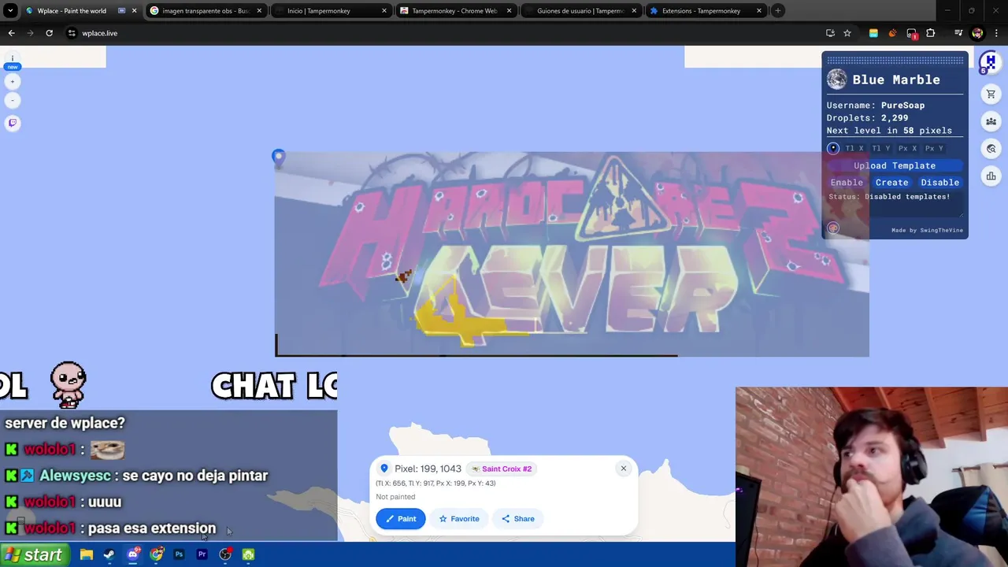Click the Windows start button
This screenshot has width=1008, height=567.
(x=33, y=555)
